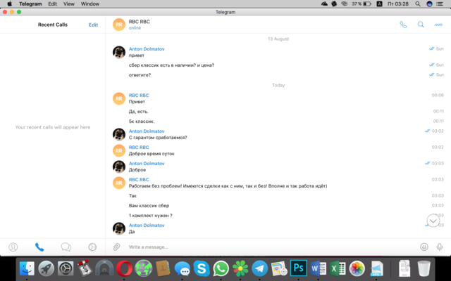
Task: Open System Preferences from the Dock
Action: click(x=66, y=268)
